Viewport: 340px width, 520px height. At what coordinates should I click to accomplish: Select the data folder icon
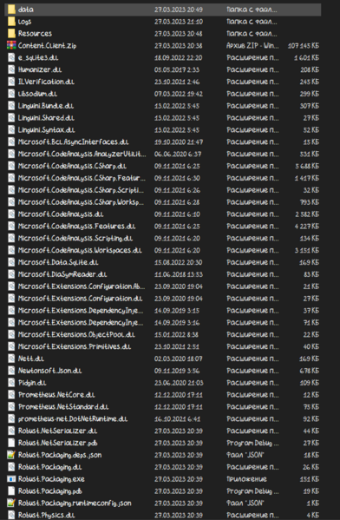pos(11,10)
